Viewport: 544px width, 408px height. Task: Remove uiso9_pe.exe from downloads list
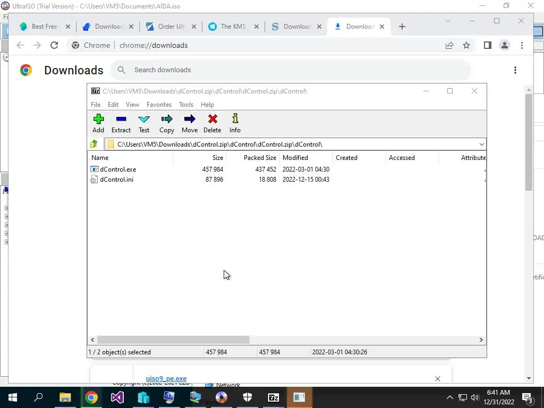438,378
